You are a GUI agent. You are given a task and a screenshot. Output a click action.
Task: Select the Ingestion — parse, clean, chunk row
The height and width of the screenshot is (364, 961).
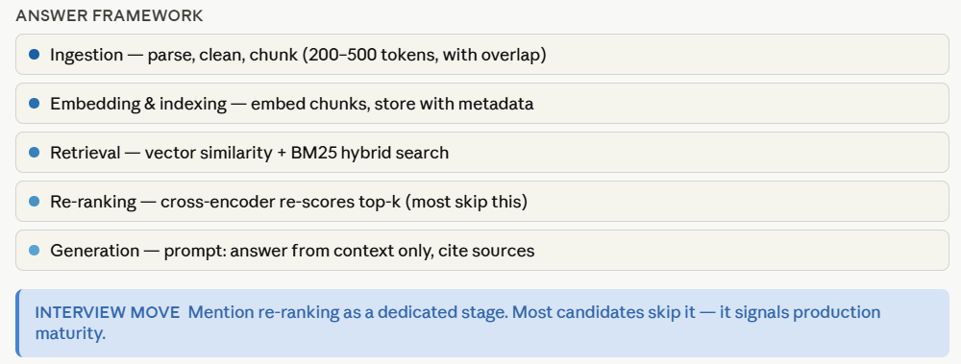click(482, 55)
